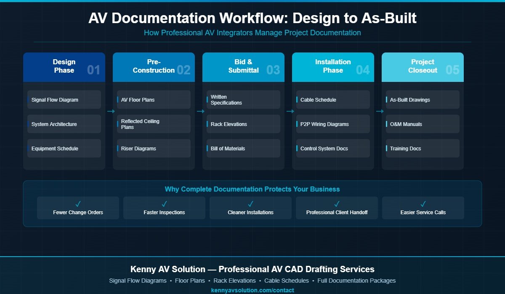Click the checkmark above Faster Inspections
This screenshot has width=505, height=294.
(164, 203)
